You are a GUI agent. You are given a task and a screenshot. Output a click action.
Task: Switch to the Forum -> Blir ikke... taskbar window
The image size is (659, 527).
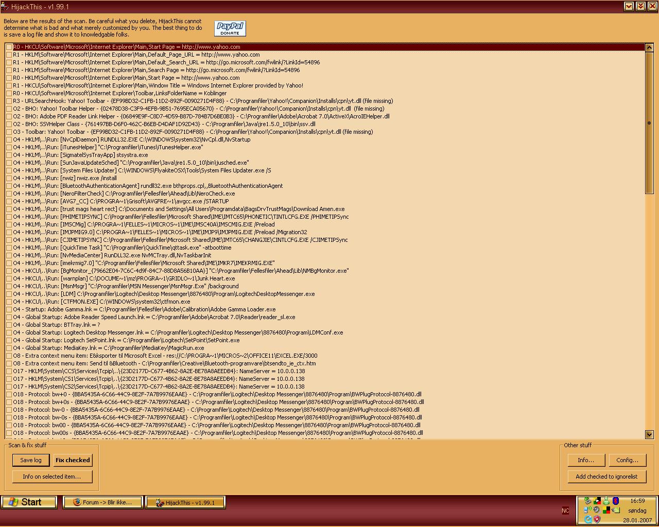(102, 502)
